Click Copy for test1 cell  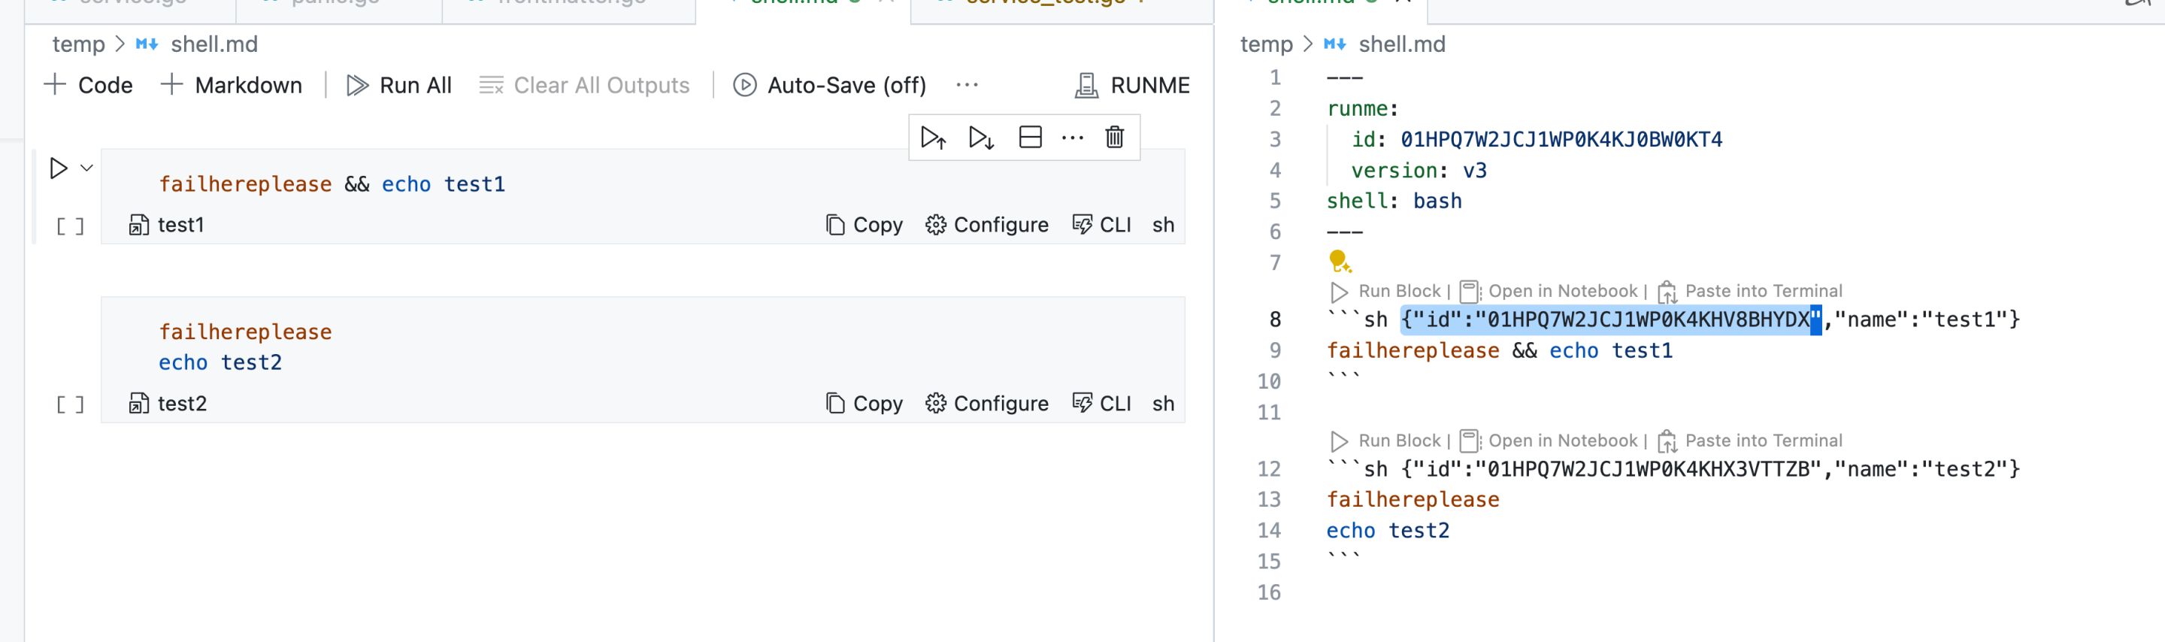(864, 224)
